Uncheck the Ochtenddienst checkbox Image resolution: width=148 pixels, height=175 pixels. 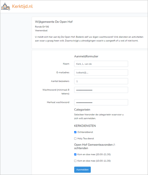coord(75,132)
